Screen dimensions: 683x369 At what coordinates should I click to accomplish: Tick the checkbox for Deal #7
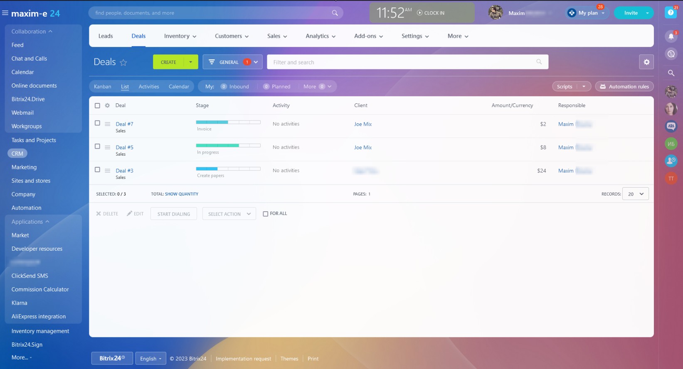pyautogui.click(x=97, y=123)
